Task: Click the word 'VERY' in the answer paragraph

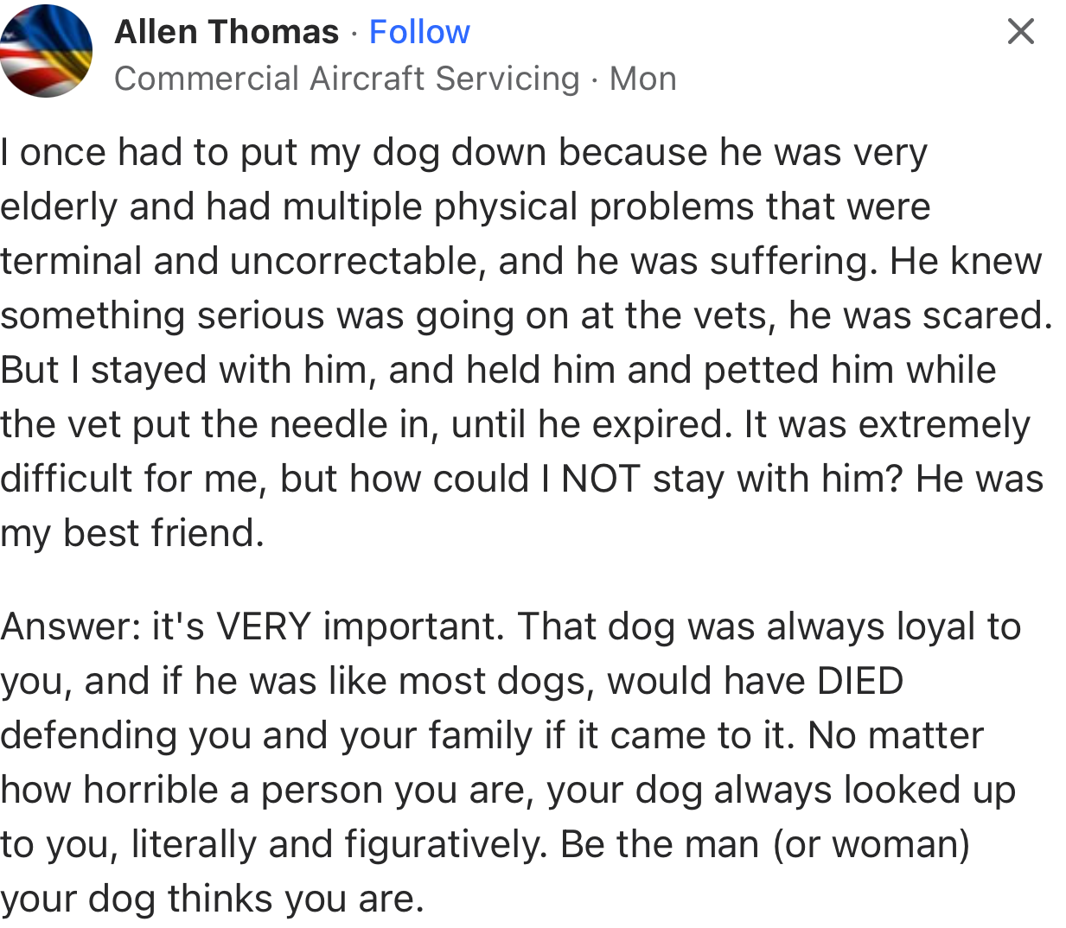Action: (264, 626)
